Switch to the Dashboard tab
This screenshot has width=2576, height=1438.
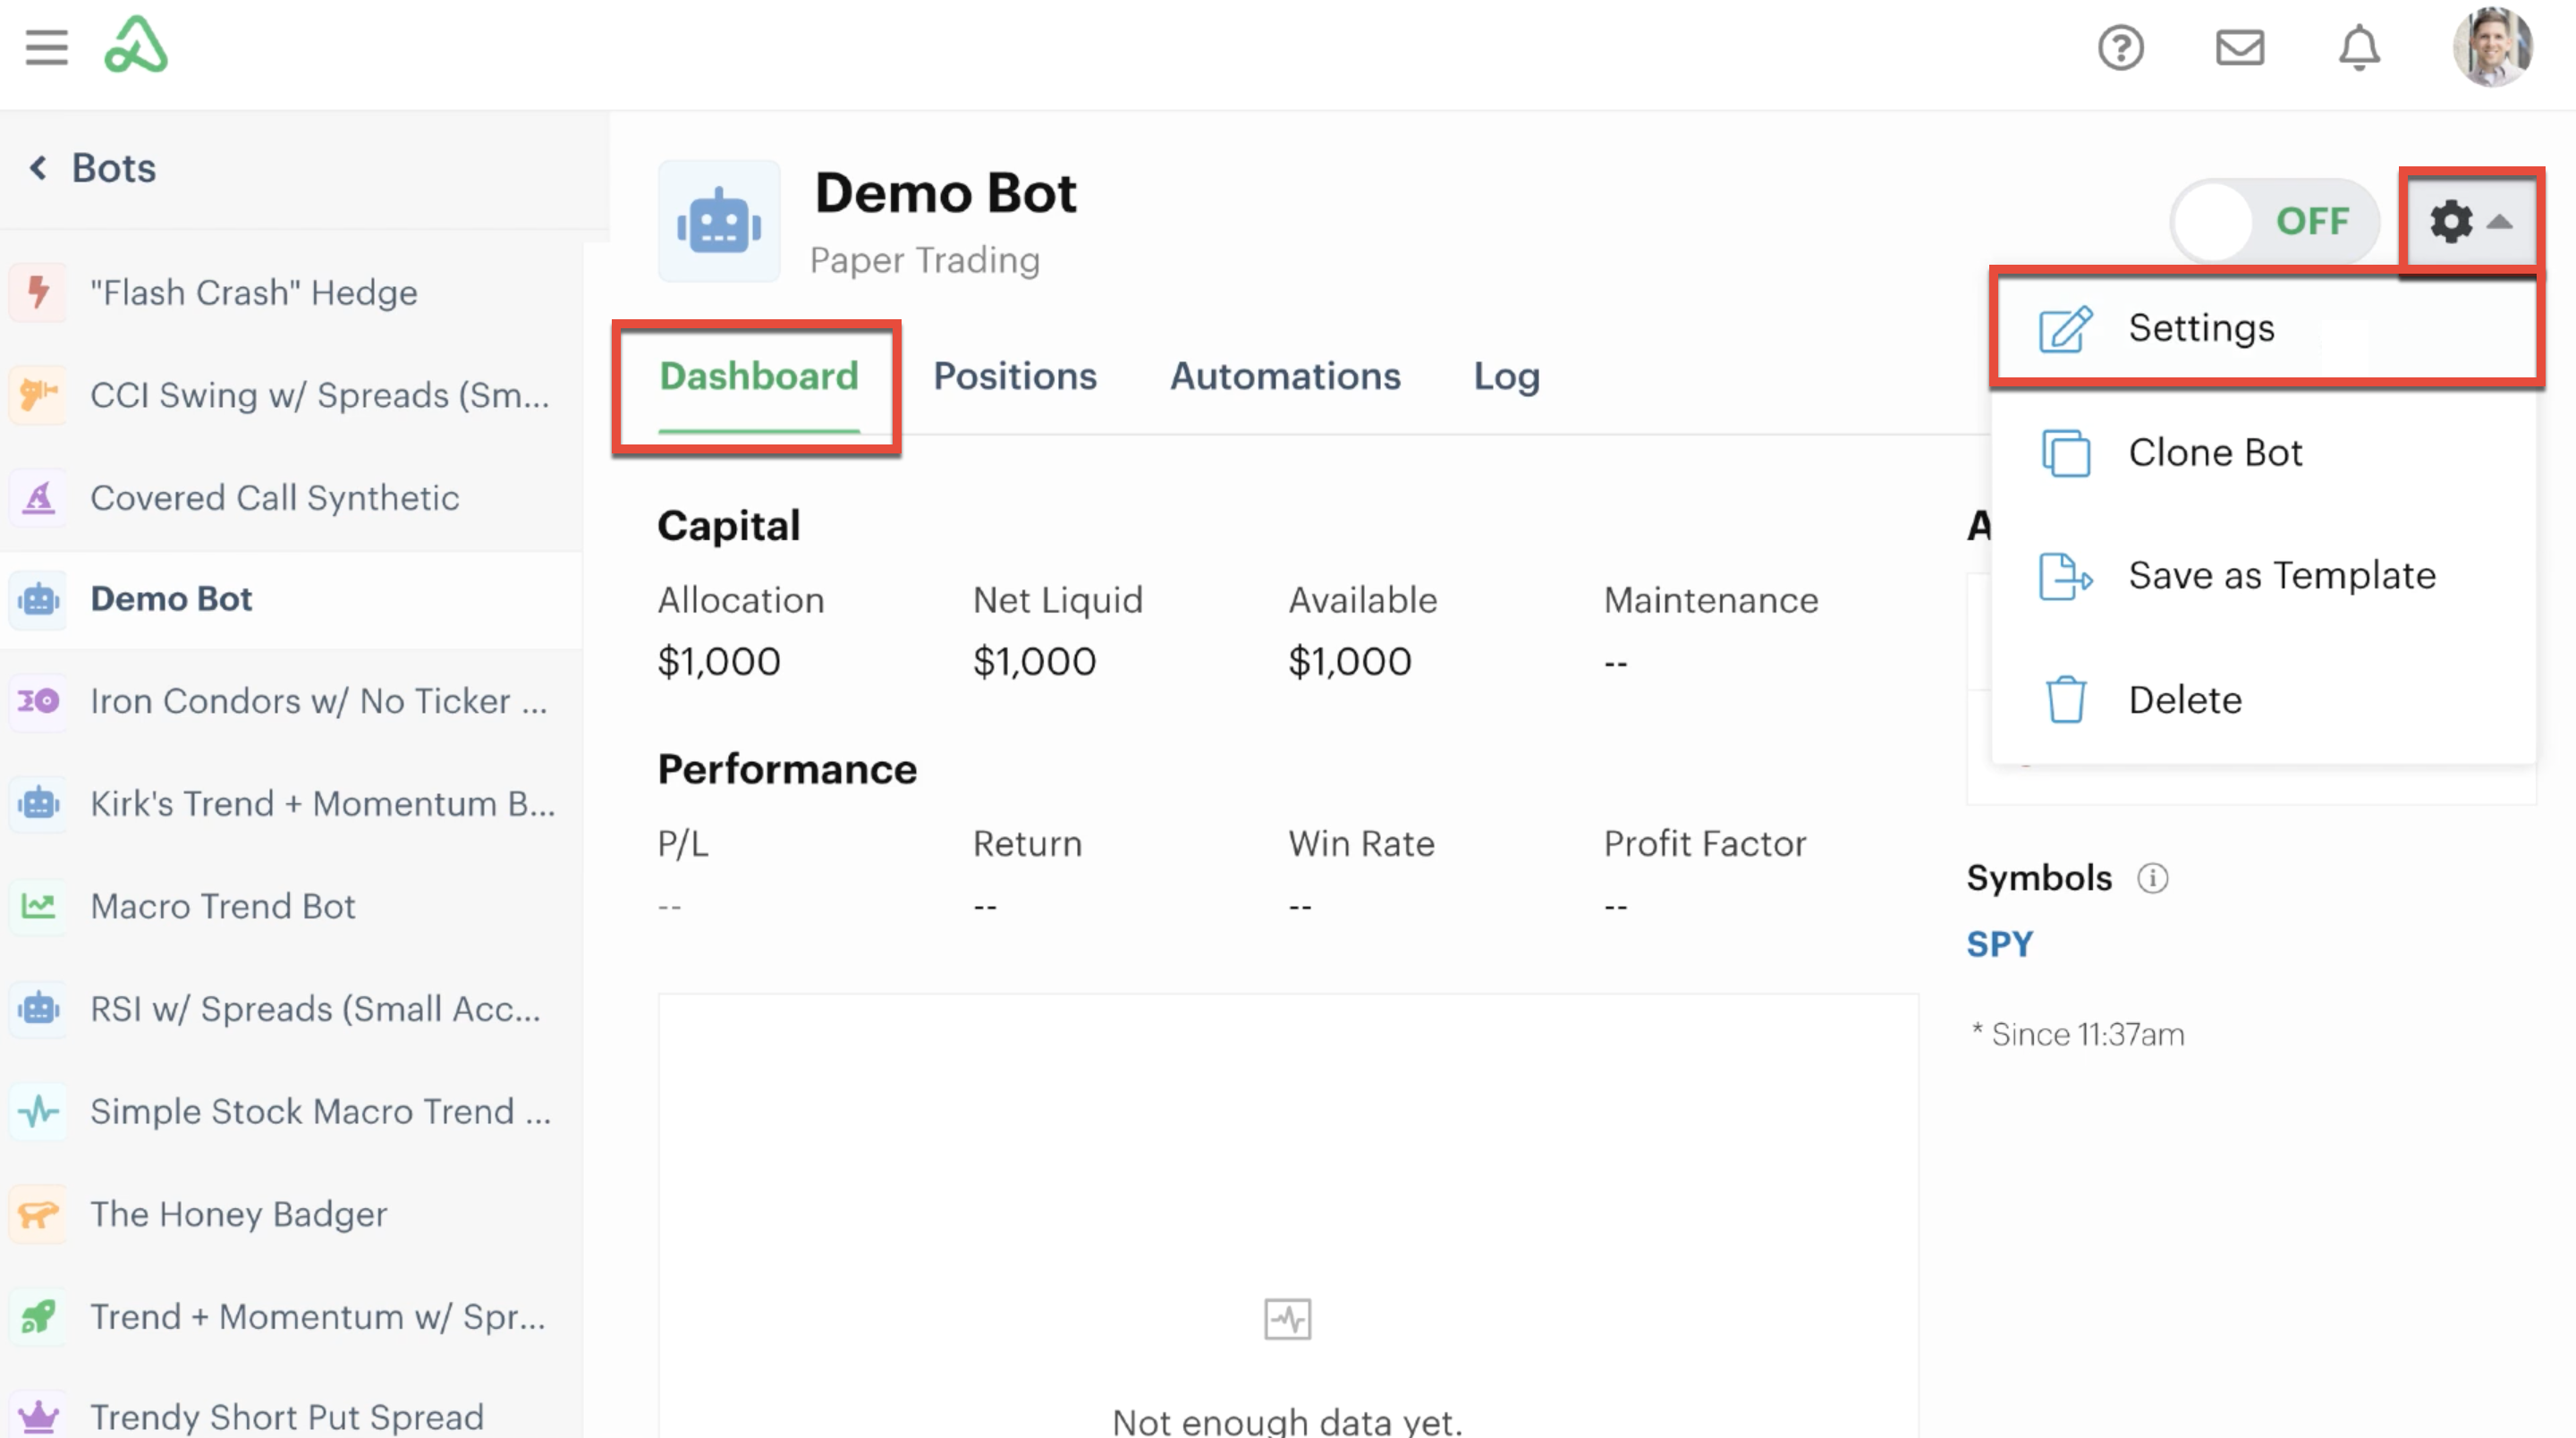click(758, 377)
